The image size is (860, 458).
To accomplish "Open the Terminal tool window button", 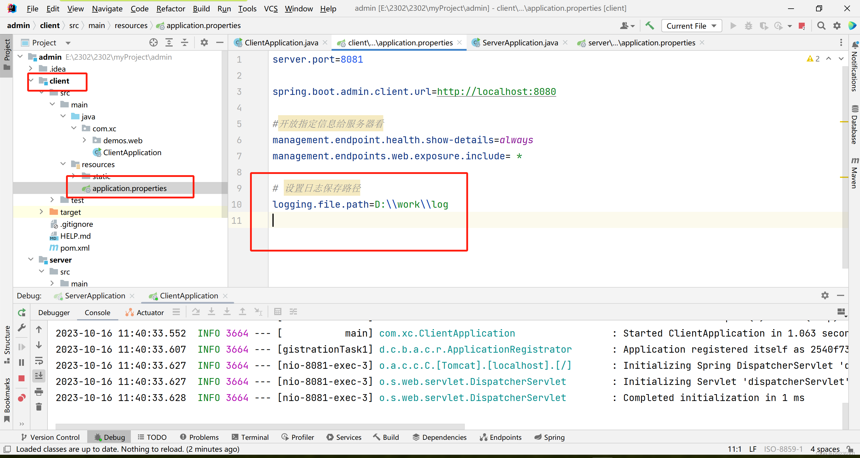I will (250, 437).
